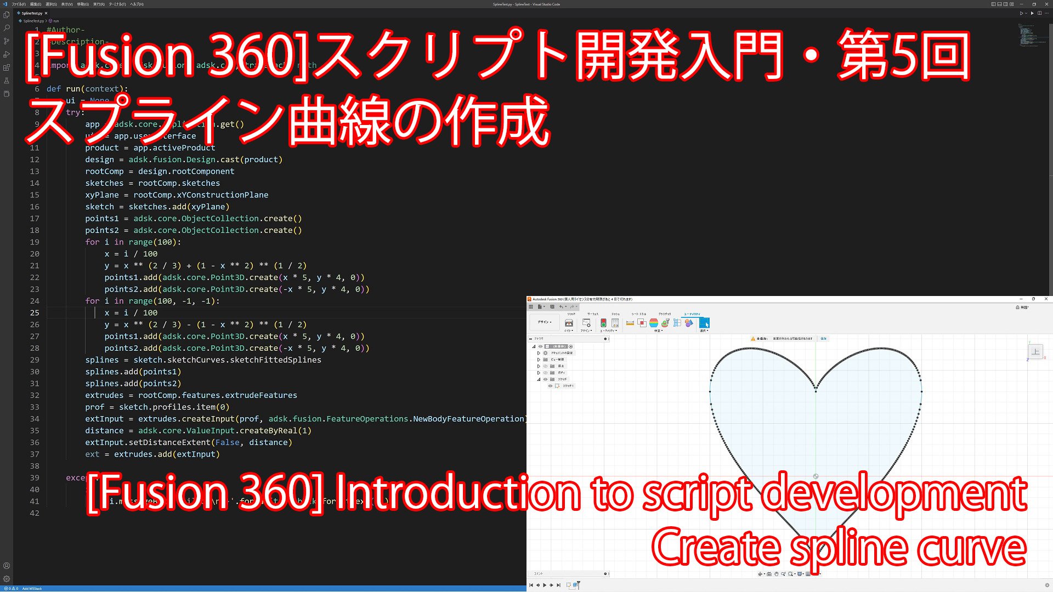Click the Orbit navigation icon in Fusion 360
The width and height of the screenshot is (1053, 592).
(761, 574)
